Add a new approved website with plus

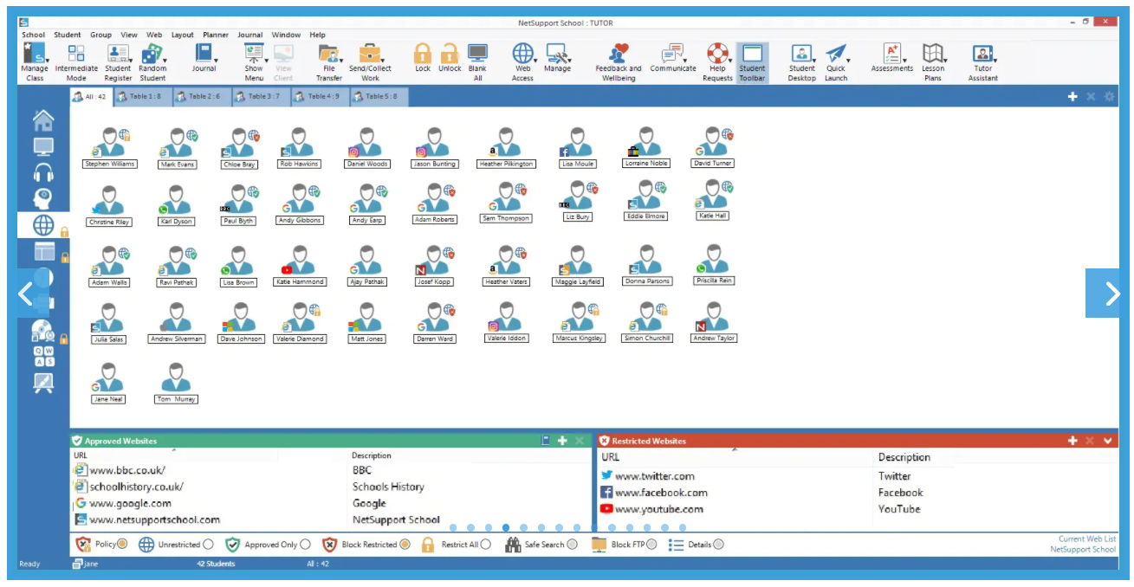point(562,441)
